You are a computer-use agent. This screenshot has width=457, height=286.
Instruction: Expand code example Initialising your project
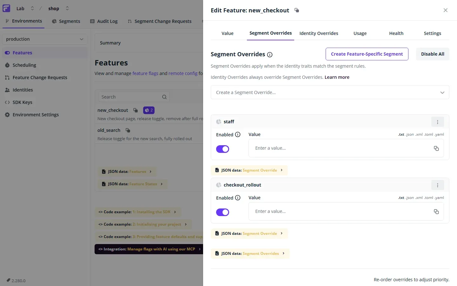click(x=143, y=224)
